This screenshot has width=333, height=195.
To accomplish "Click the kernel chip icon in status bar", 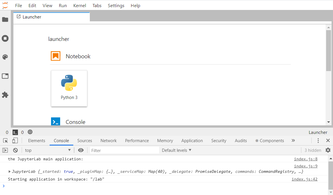I will [30, 132].
